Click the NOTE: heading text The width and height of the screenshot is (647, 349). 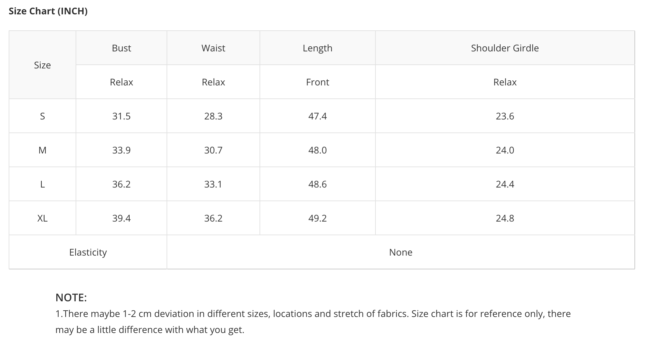click(71, 297)
